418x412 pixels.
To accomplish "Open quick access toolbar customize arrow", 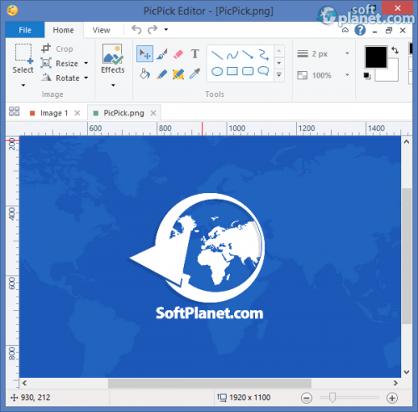I will click(x=166, y=29).
